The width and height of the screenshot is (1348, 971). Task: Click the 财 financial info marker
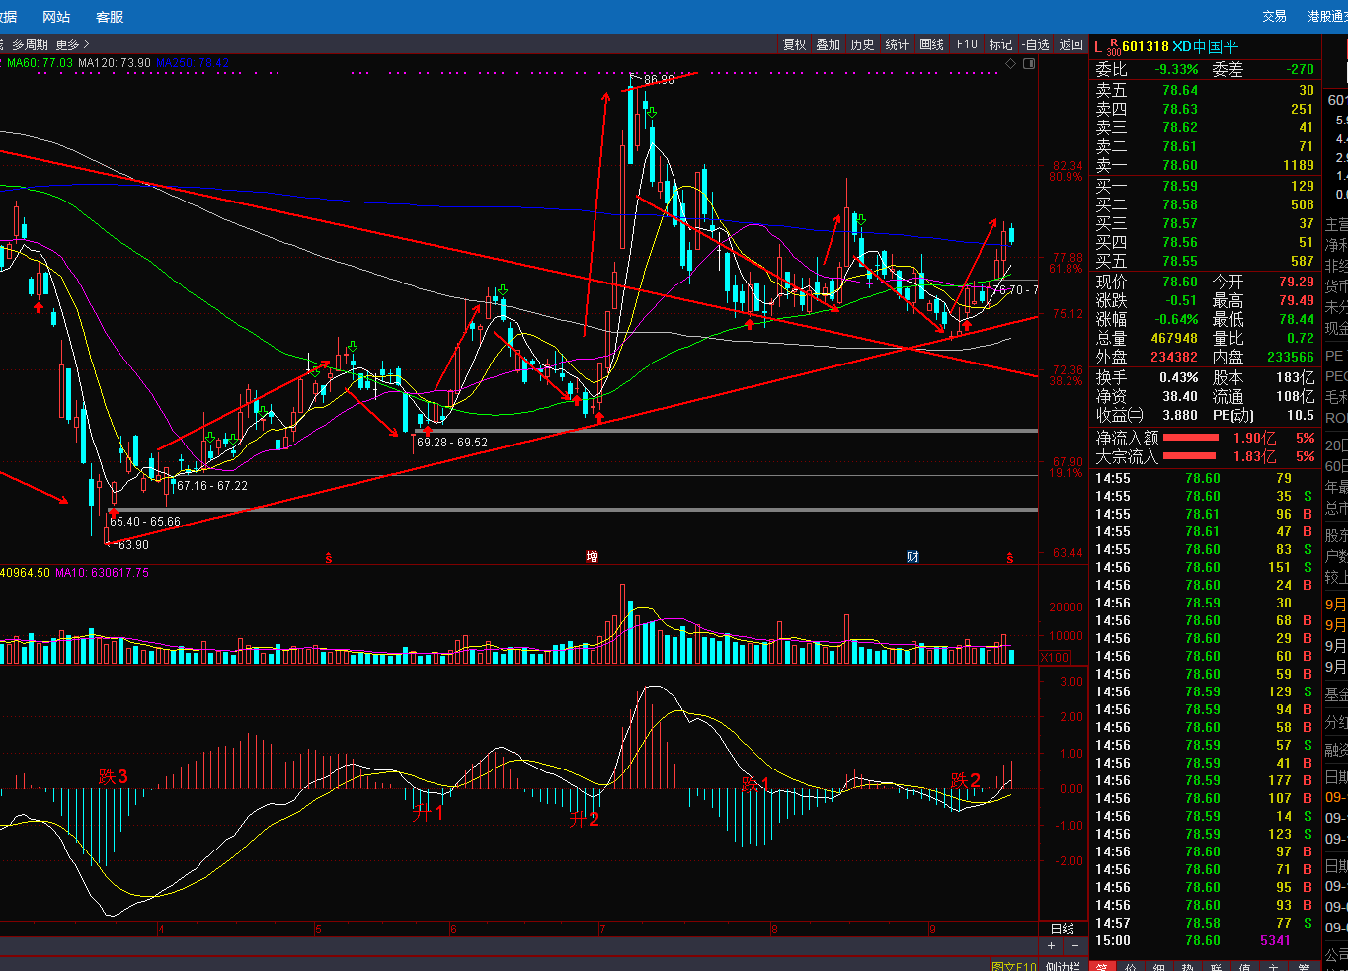[x=912, y=557]
